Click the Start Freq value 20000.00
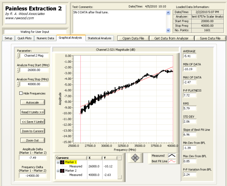 click(x=207, y=21)
